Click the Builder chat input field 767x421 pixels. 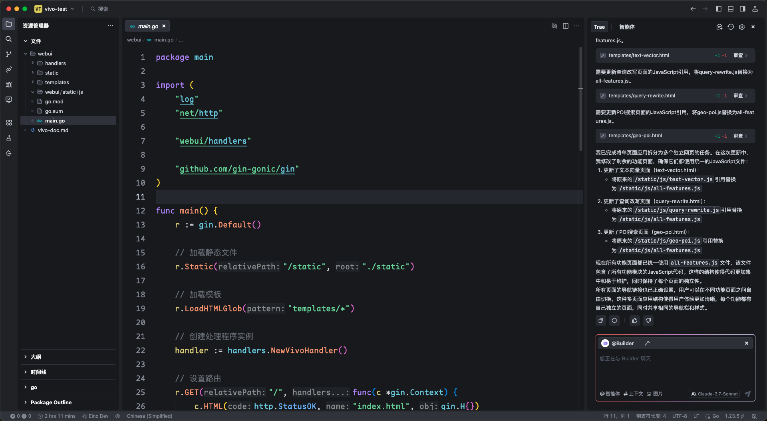(x=675, y=369)
